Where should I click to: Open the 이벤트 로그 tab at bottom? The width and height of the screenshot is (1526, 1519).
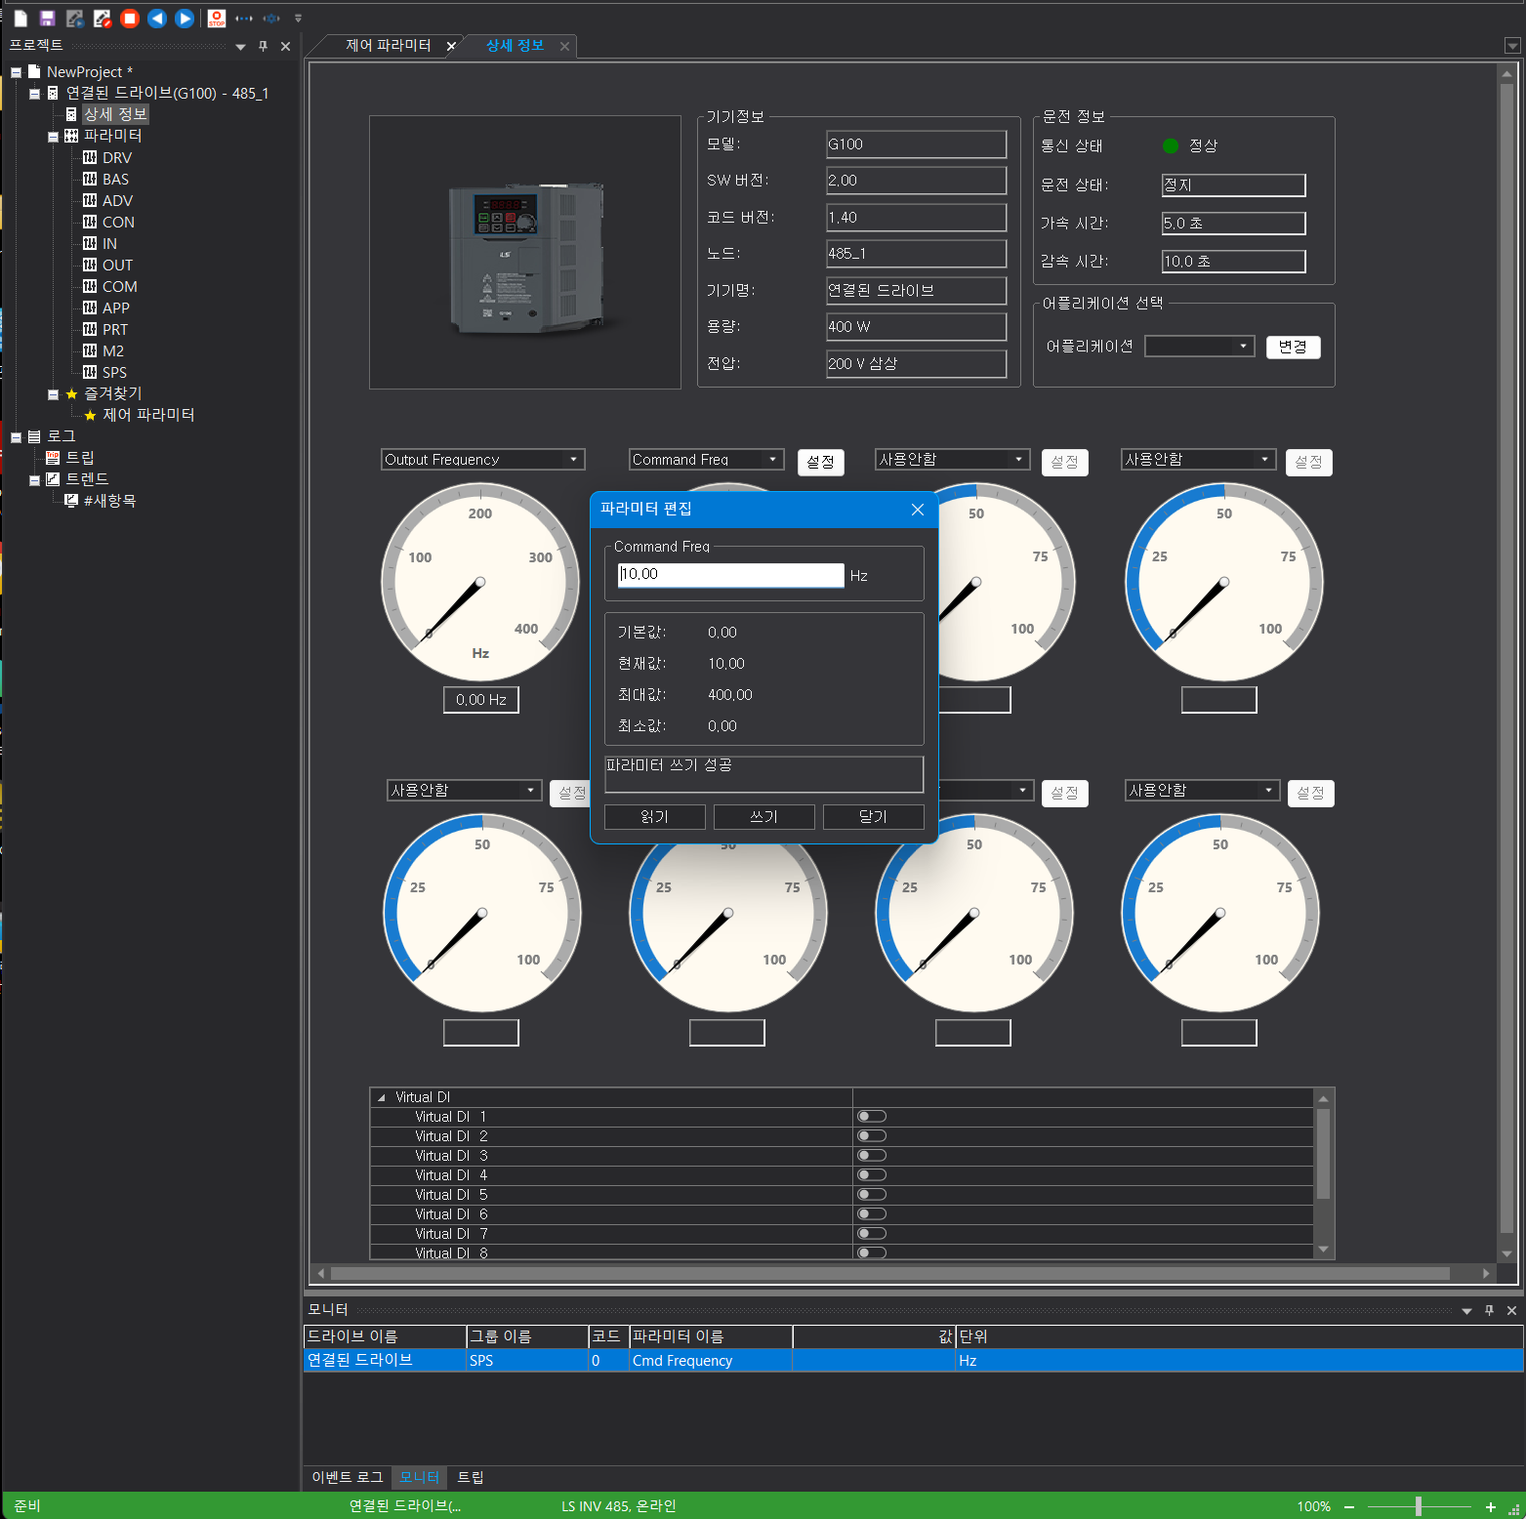[347, 1477]
